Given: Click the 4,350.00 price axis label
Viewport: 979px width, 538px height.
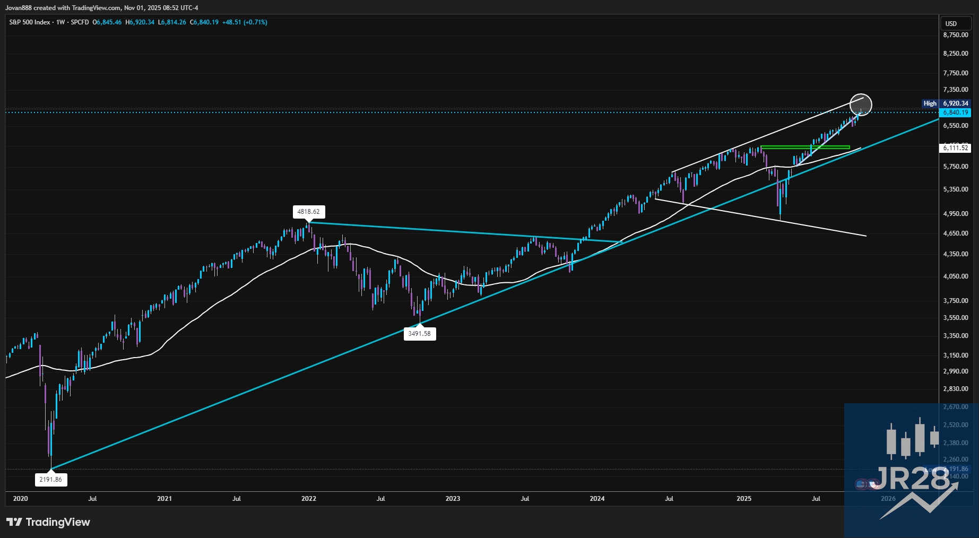Looking at the screenshot, I should 955,254.
